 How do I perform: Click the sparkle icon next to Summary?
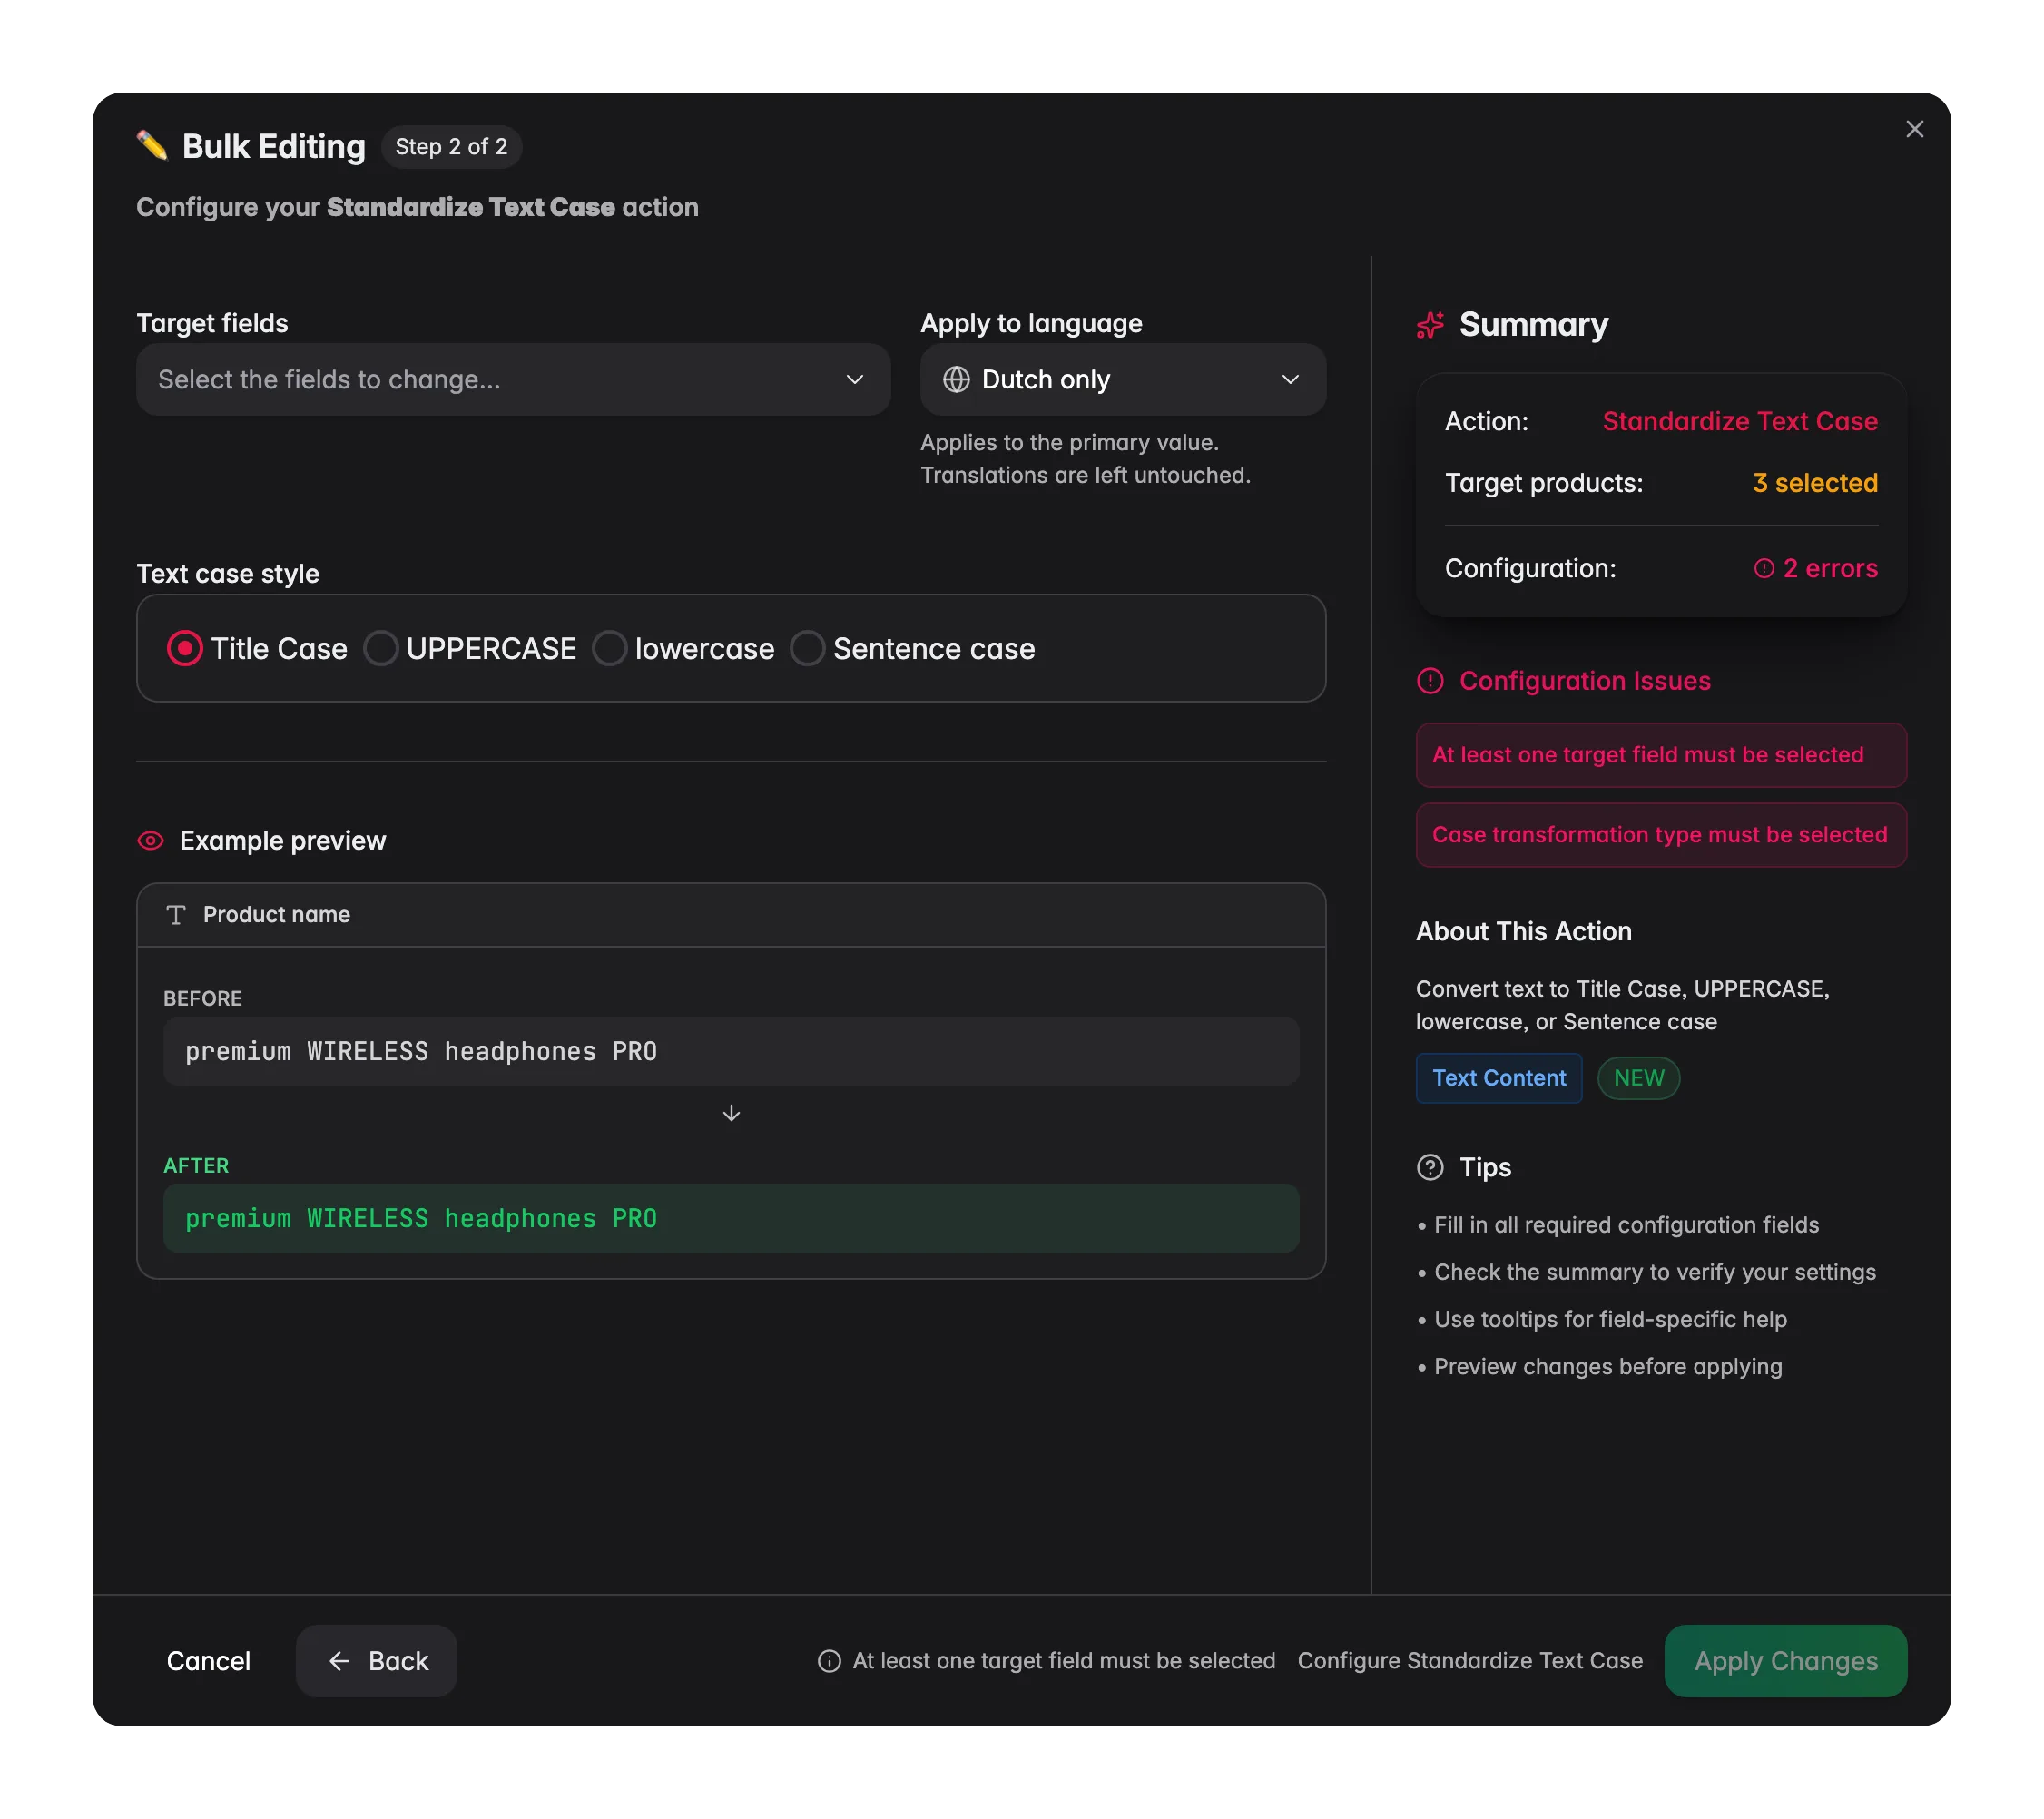[1430, 325]
